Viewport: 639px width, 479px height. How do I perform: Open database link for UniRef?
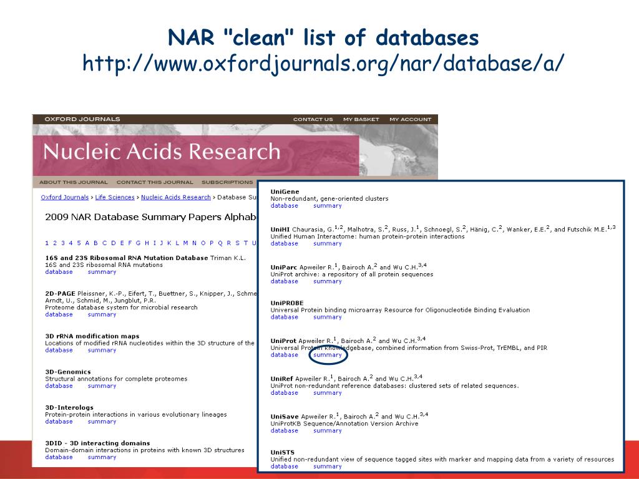click(285, 393)
